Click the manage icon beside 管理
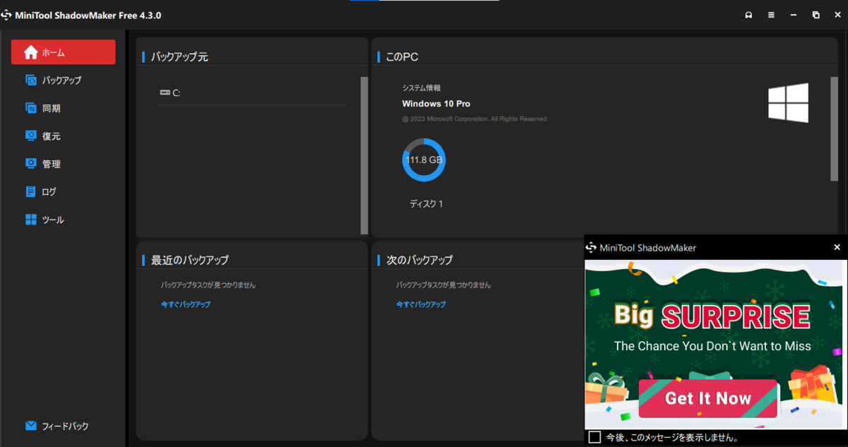 [31, 164]
